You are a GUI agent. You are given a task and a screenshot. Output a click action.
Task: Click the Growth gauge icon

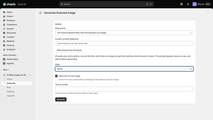point(4,29)
